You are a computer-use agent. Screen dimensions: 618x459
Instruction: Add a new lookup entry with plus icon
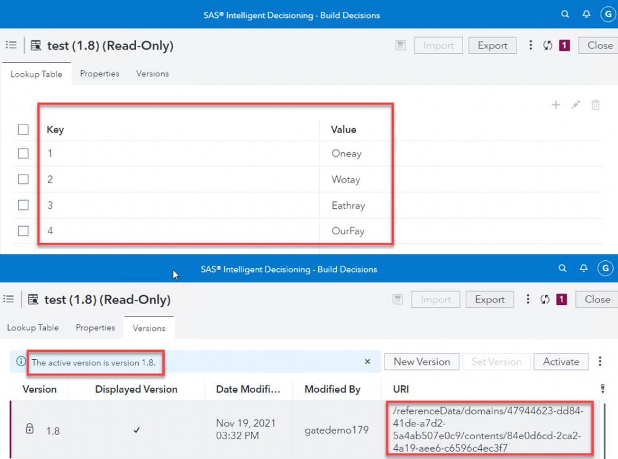(x=555, y=105)
